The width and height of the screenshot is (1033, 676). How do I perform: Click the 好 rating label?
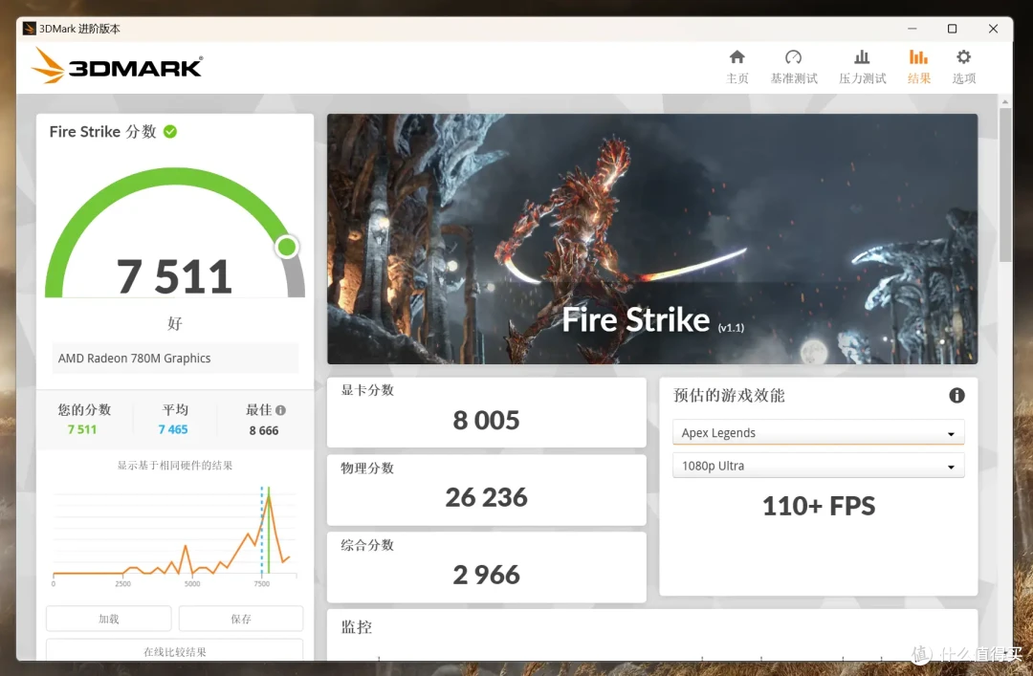175,323
